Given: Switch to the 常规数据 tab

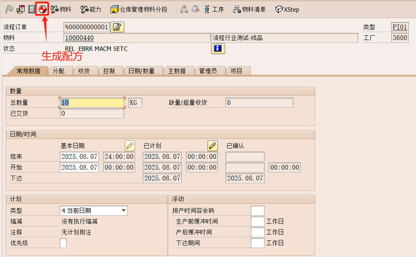Looking at the screenshot, I should pos(28,71).
